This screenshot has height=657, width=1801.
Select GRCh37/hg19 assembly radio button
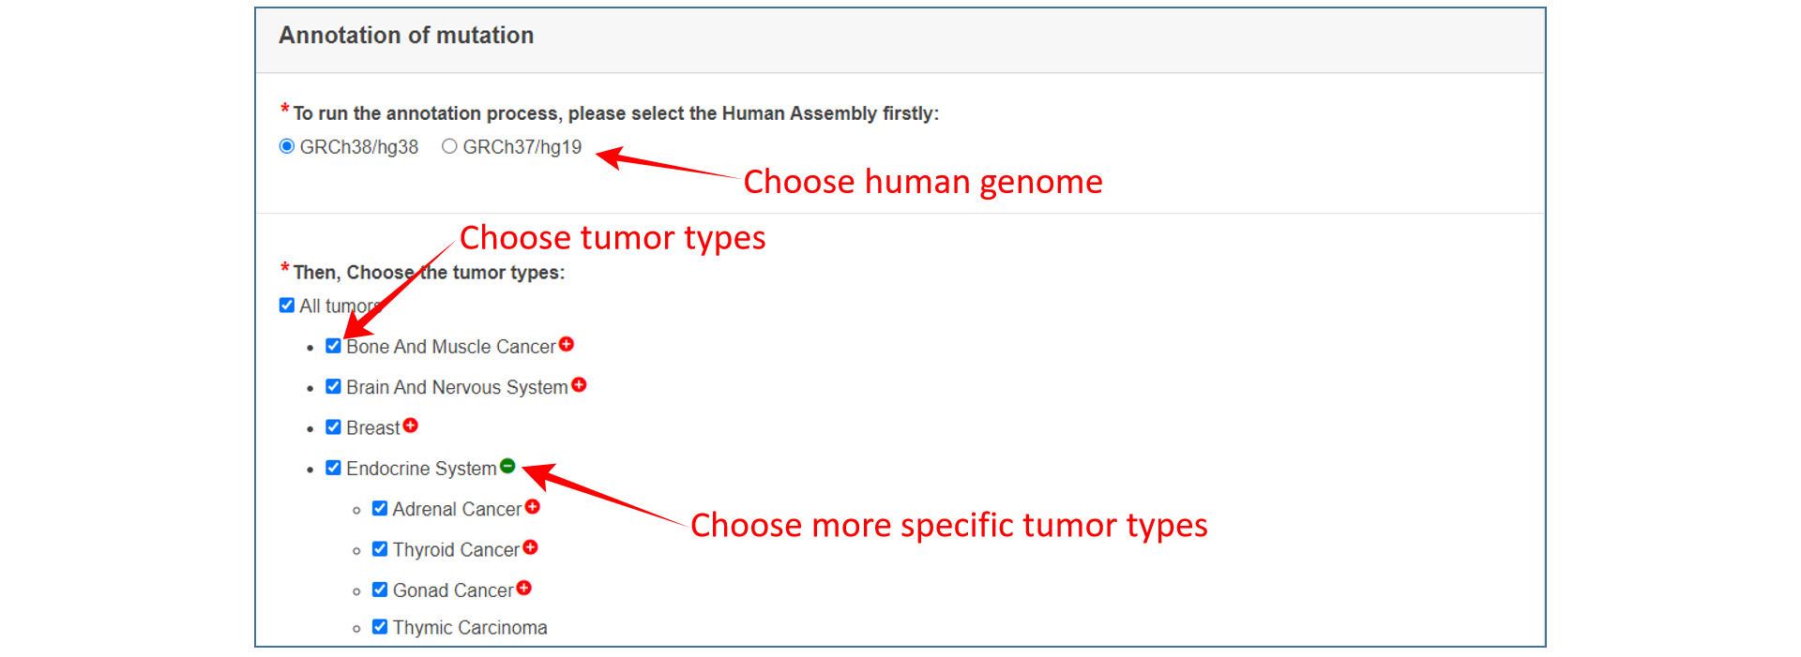[449, 146]
